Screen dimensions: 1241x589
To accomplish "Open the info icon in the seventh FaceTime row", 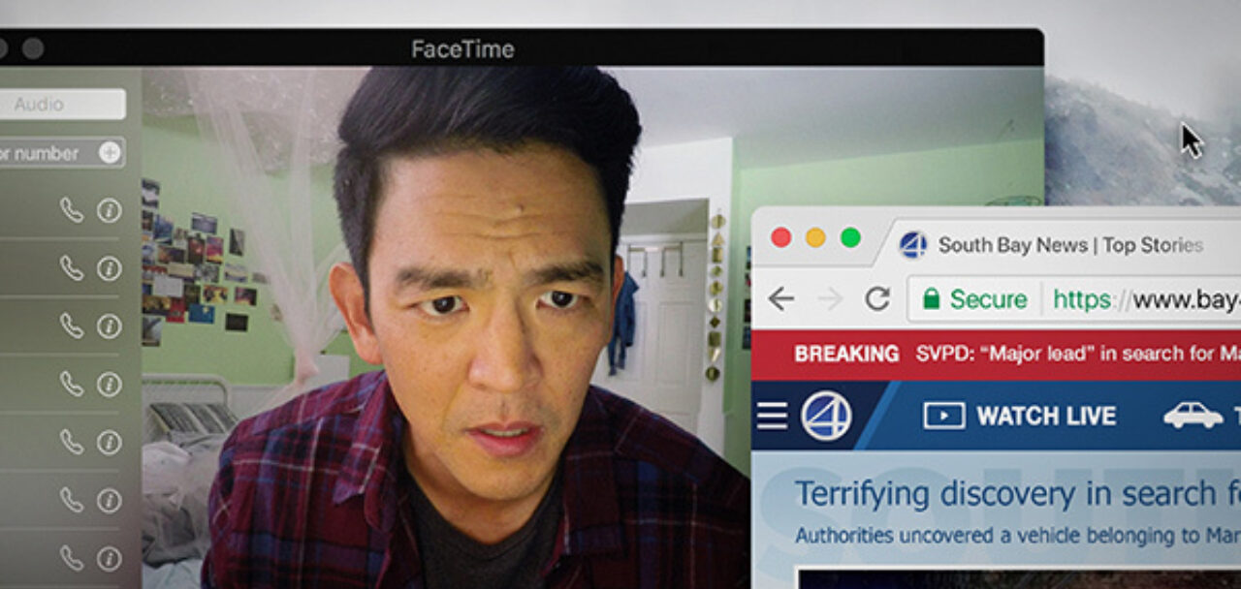I will click(109, 558).
